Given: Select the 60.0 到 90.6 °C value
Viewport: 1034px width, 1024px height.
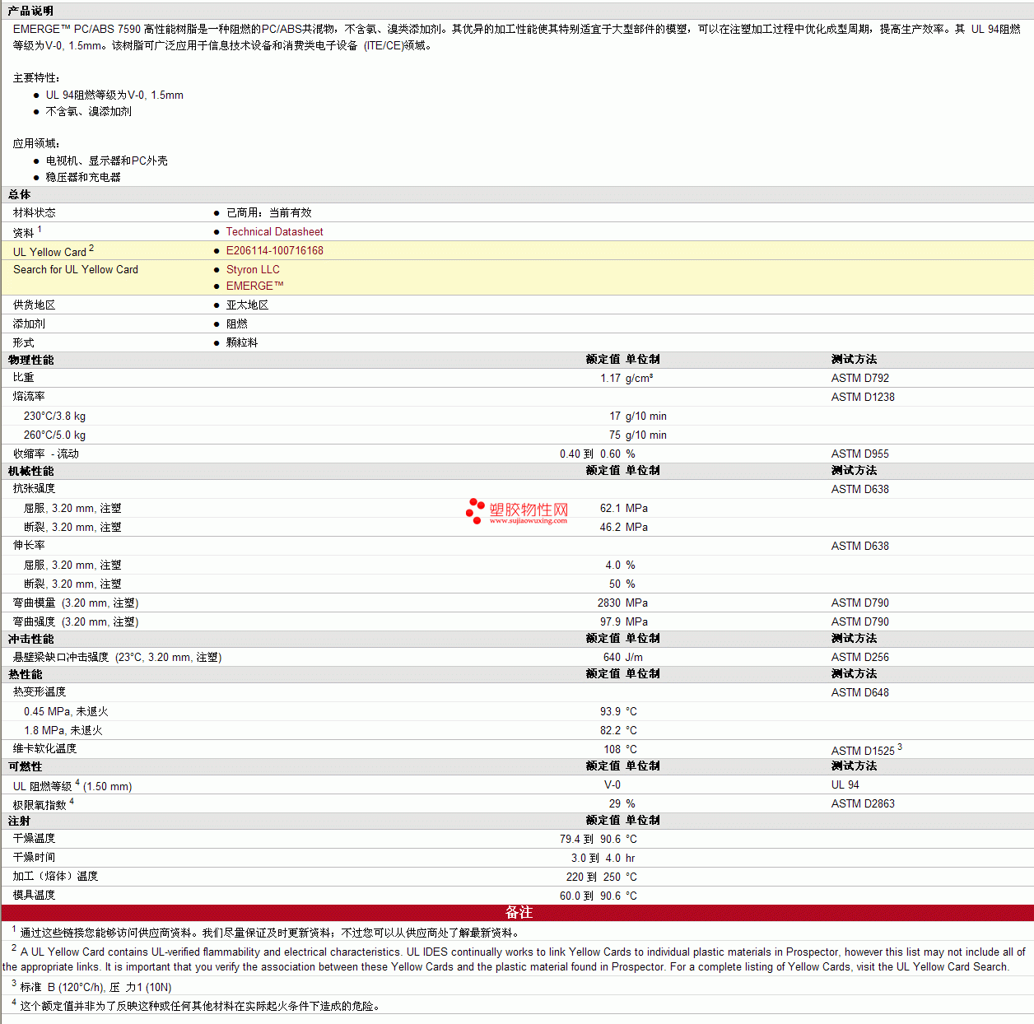Looking at the screenshot, I should pyautogui.click(x=599, y=896).
